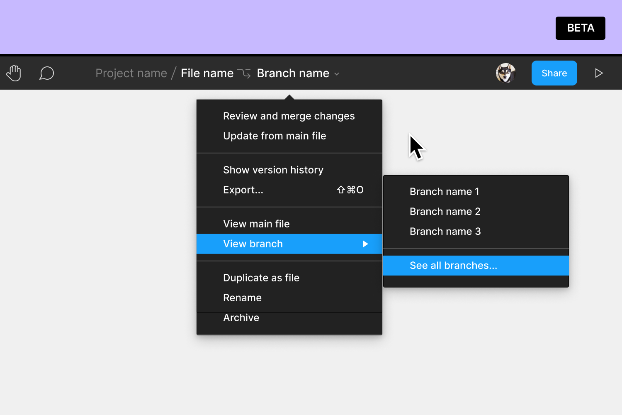Click the branch icon beside the file name
Image resolution: width=622 pixels, height=415 pixels.
coord(245,73)
